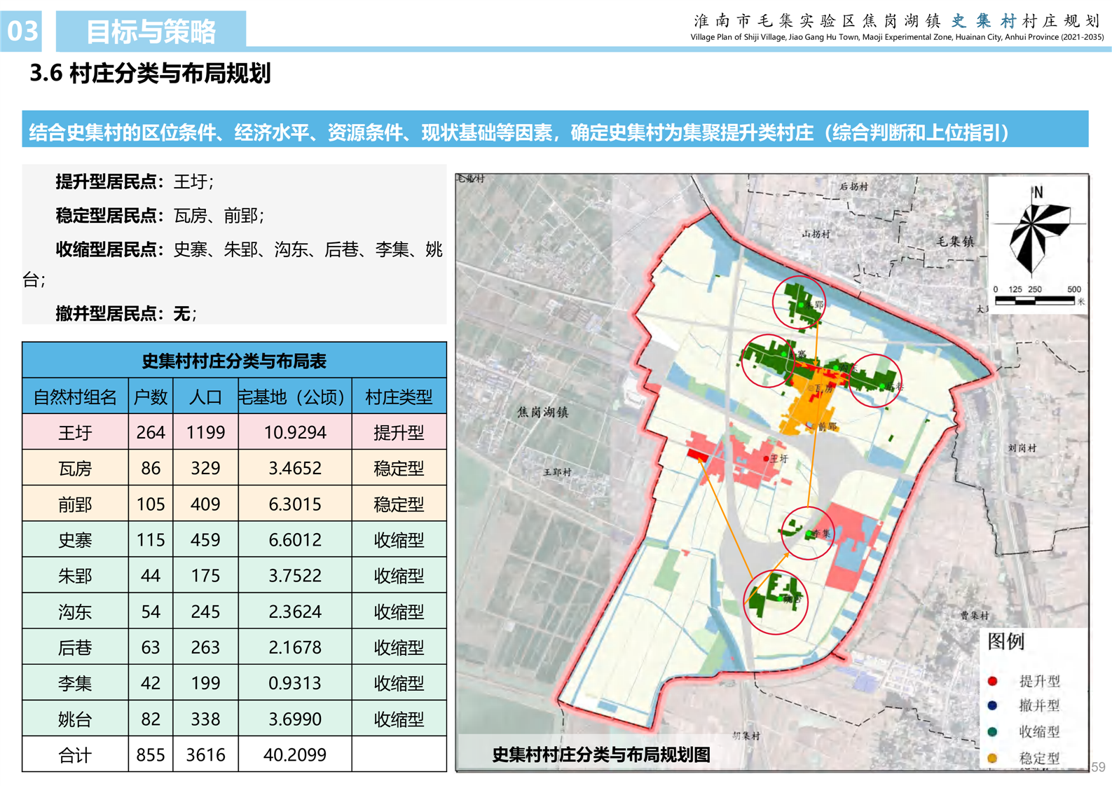Screen dimensions: 1112x786
Task: Click the 宅基地（公顷） column header
Action: tap(294, 397)
